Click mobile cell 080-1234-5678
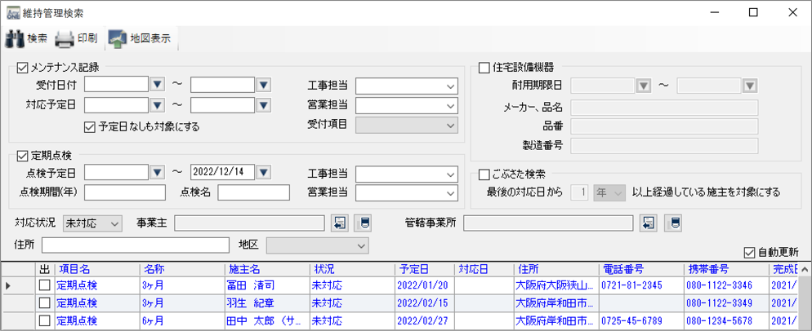This screenshot has width=812, height=331. point(726,320)
